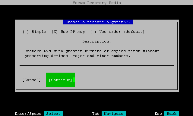Click the bright green cursor after Continue
This screenshot has width=193, height=116.
[x=74, y=80]
